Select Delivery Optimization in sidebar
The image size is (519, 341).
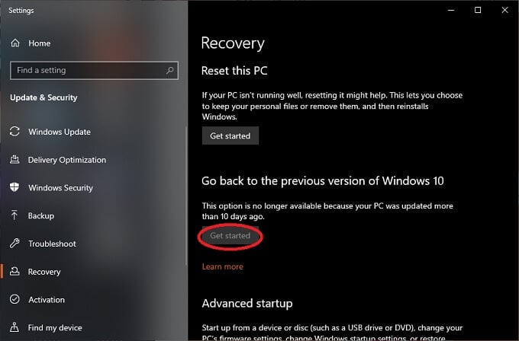67,160
